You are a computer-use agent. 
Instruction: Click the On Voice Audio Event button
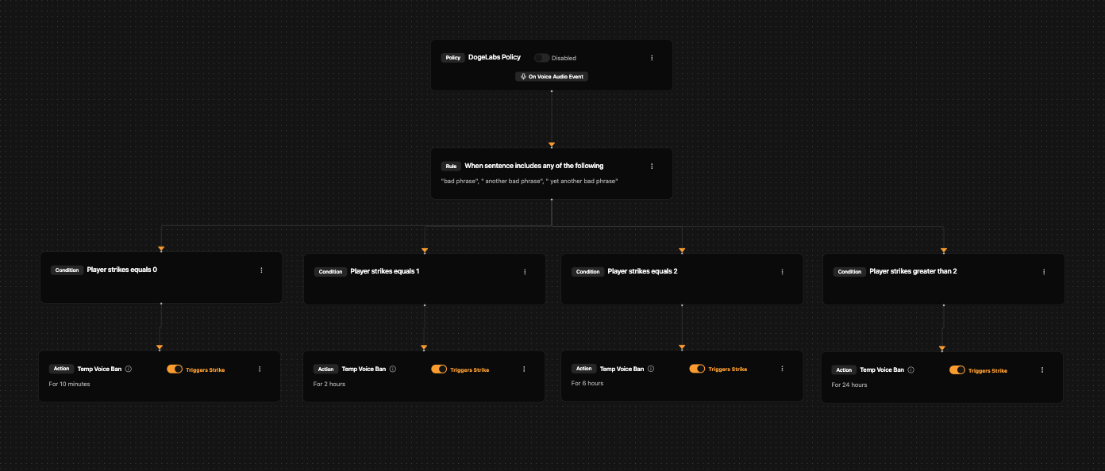pos(552,77)
